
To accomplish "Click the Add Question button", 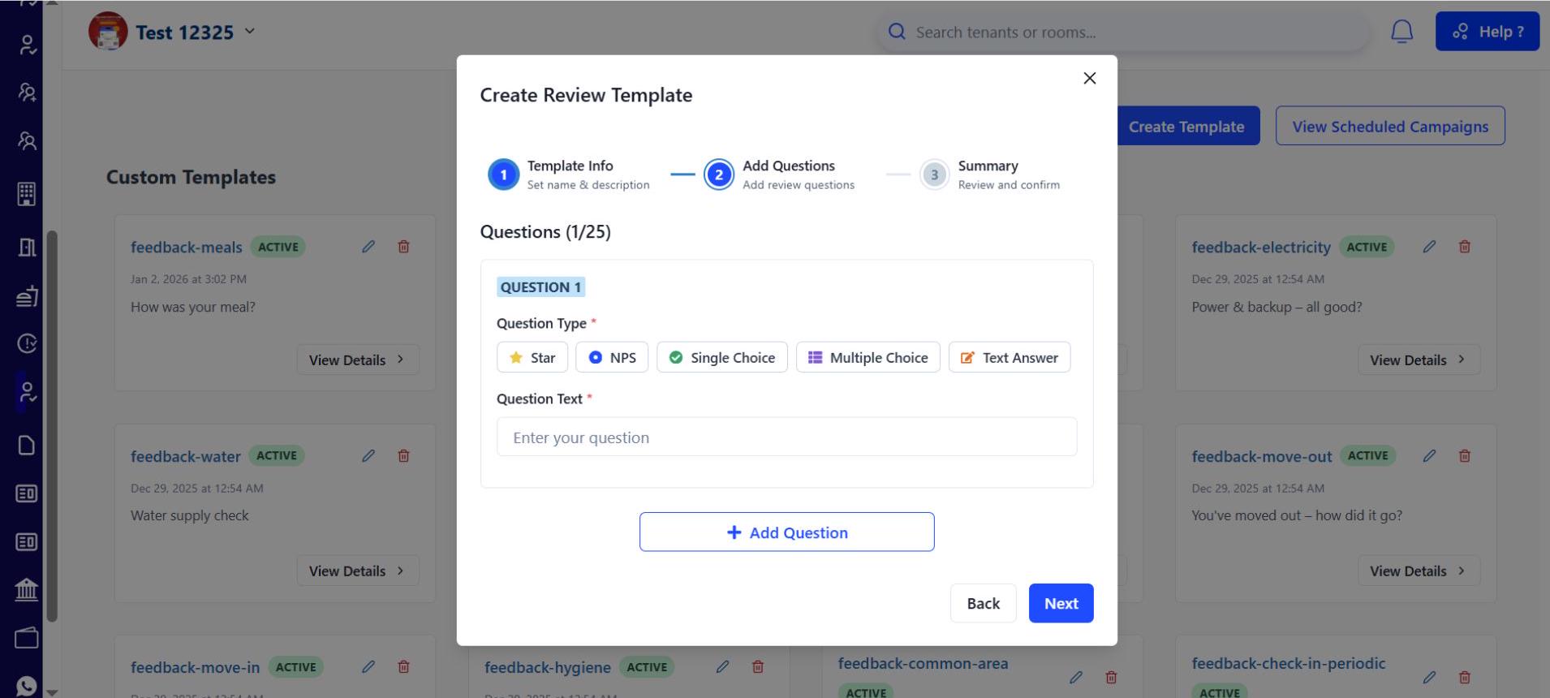I will (786, 532).
